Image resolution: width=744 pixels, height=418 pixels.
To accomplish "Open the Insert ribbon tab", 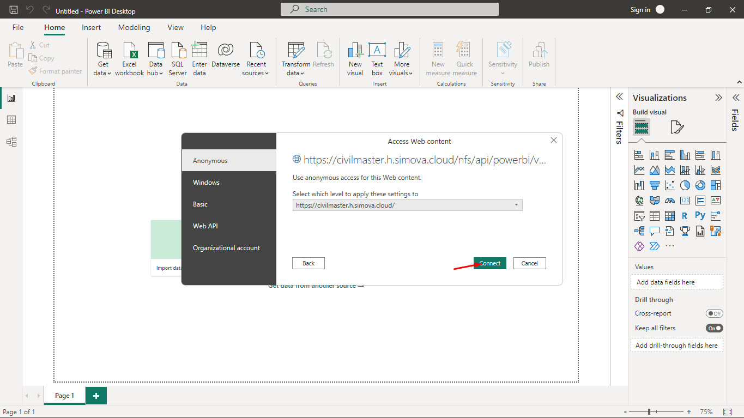I will (91, 27).
